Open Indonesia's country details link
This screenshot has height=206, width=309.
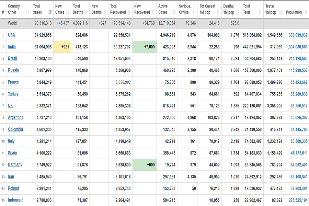(16, 200)
